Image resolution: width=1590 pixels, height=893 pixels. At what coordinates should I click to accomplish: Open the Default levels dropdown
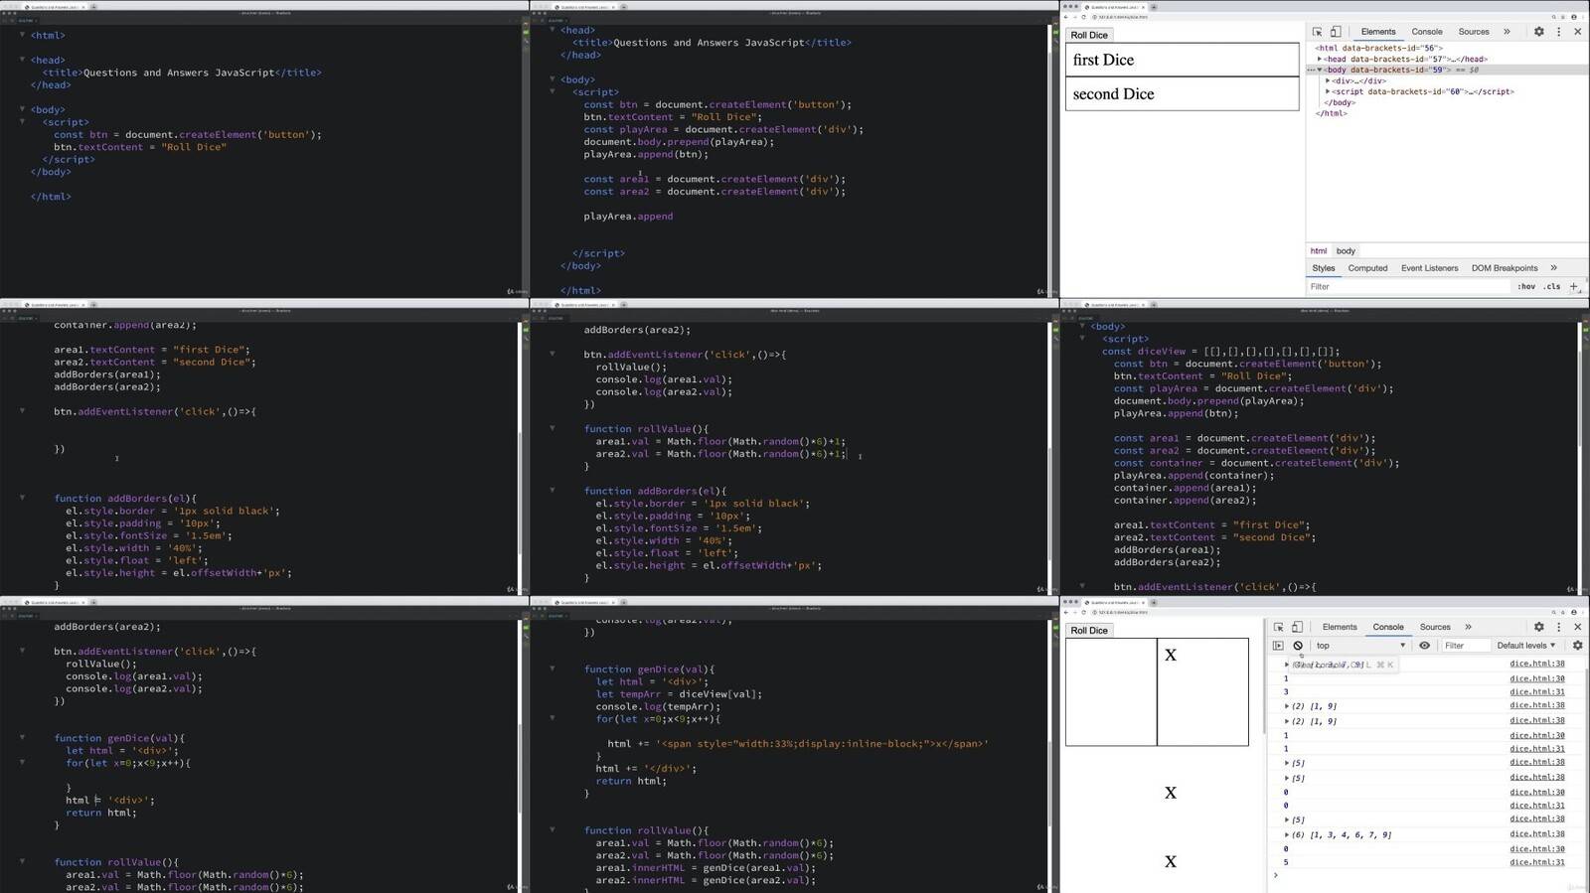coord(1525,646)
